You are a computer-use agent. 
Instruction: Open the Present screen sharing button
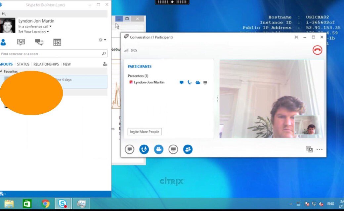coord(173,149)
